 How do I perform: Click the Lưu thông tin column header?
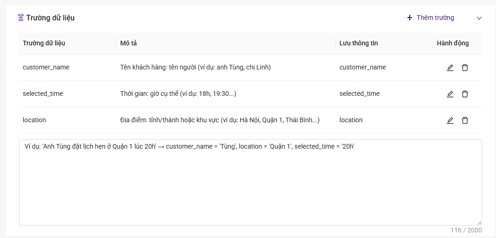click(x=359, y=44)
